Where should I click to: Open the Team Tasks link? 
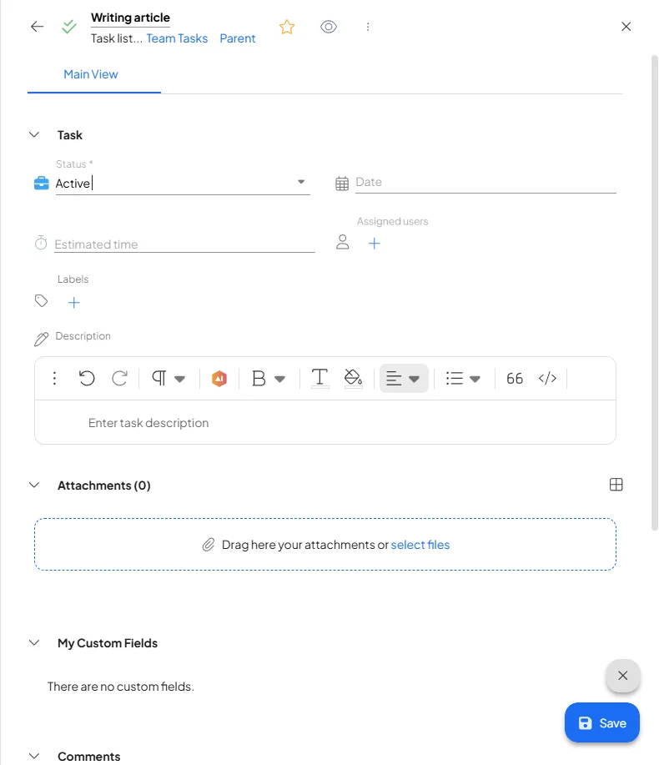177,38
